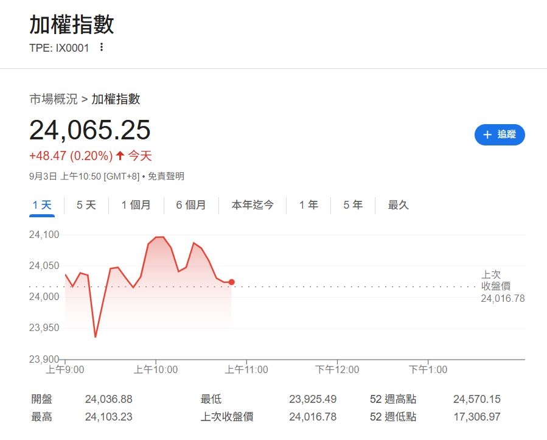547x440 pixels.
Task: Click the current index value 24,065.25
Action: pos(89,130)
